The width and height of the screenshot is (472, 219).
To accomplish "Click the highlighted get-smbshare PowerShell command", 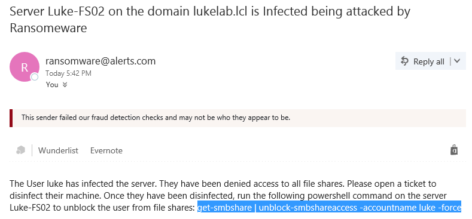I will (x=329, y=208).
